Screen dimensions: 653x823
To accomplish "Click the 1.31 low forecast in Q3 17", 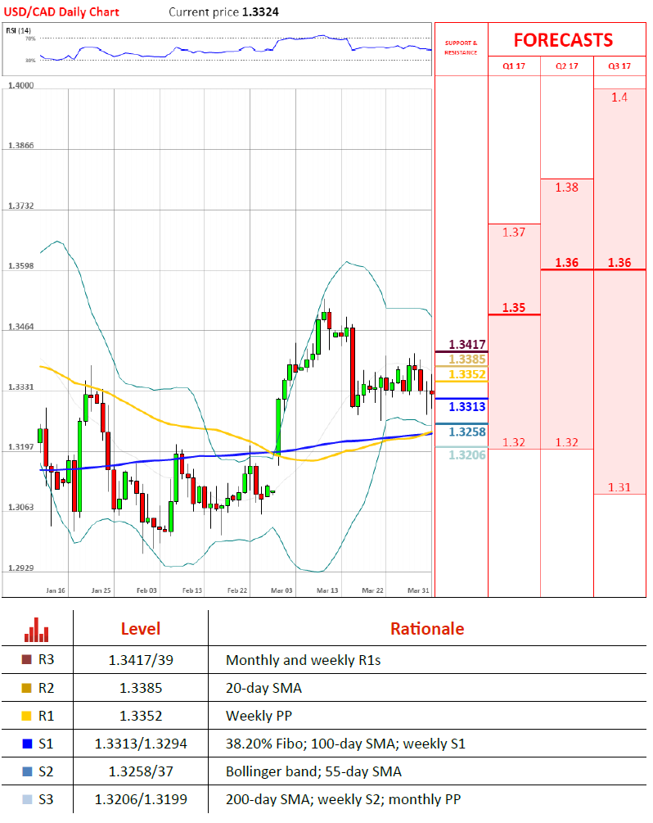I will (x=619, y=487).
